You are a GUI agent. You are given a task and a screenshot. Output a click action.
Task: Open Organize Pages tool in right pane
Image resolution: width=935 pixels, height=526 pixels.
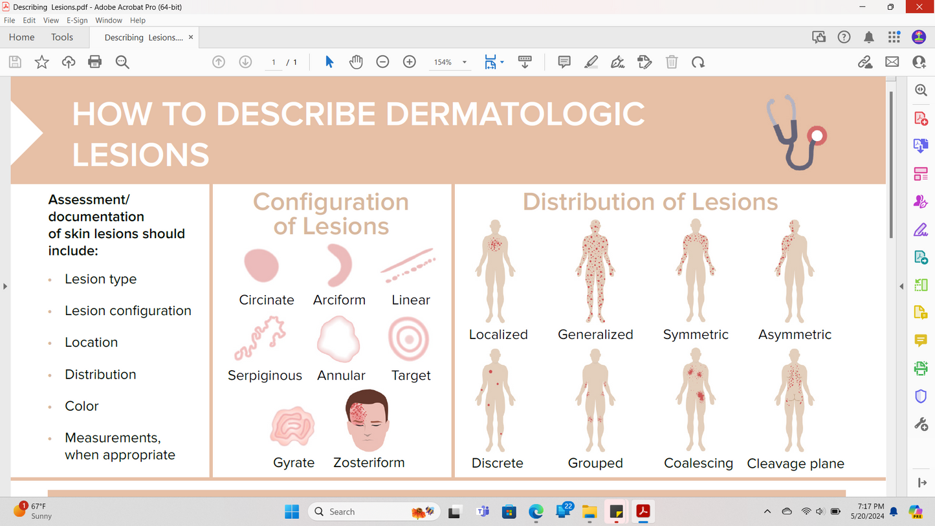(921, 173)
